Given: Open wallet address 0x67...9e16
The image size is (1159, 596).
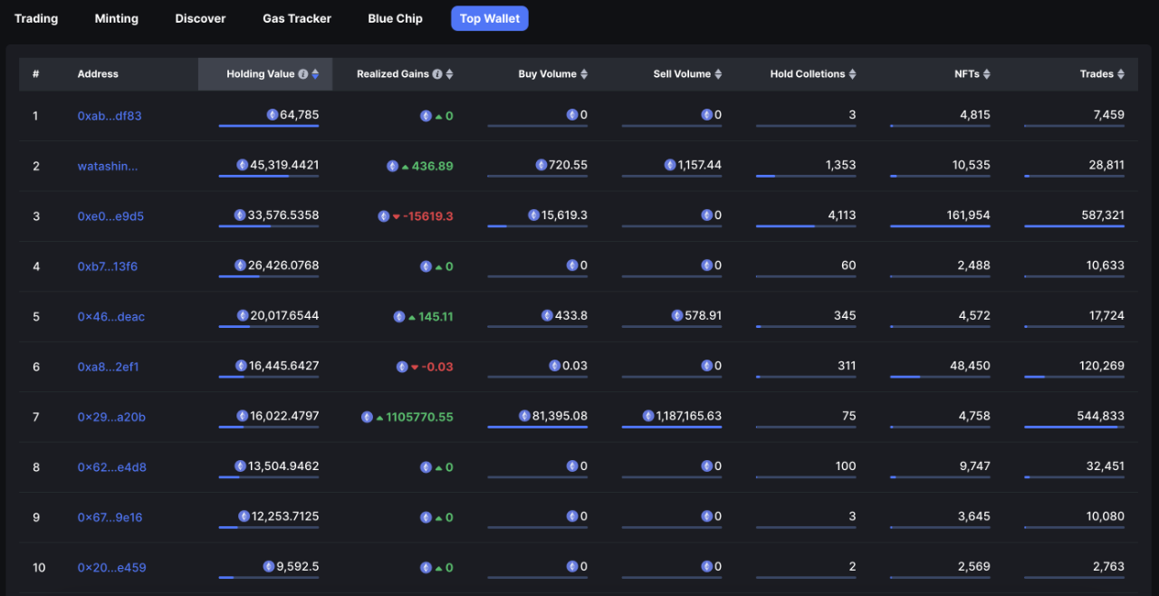Looking at the screenshot, I should coord(110,517).
